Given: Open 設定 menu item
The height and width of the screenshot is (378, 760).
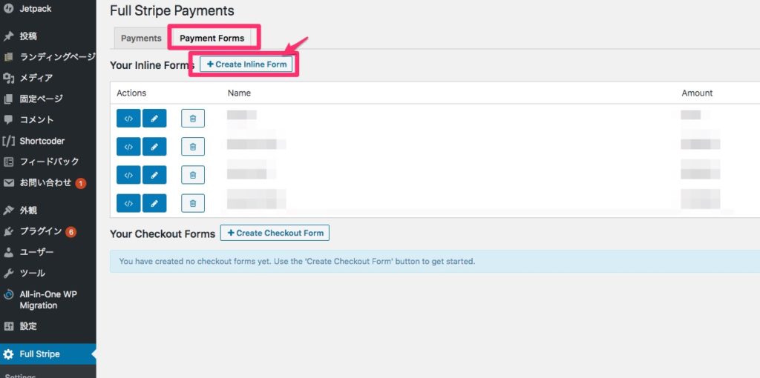Looking at the screenshot, I should 28,326.
